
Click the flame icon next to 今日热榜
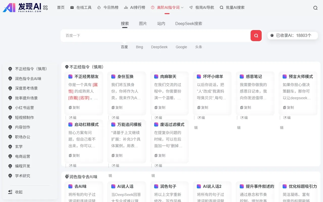tap(99, 7)
